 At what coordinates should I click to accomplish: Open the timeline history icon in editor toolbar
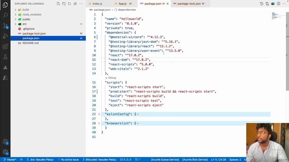click(261, 4)
